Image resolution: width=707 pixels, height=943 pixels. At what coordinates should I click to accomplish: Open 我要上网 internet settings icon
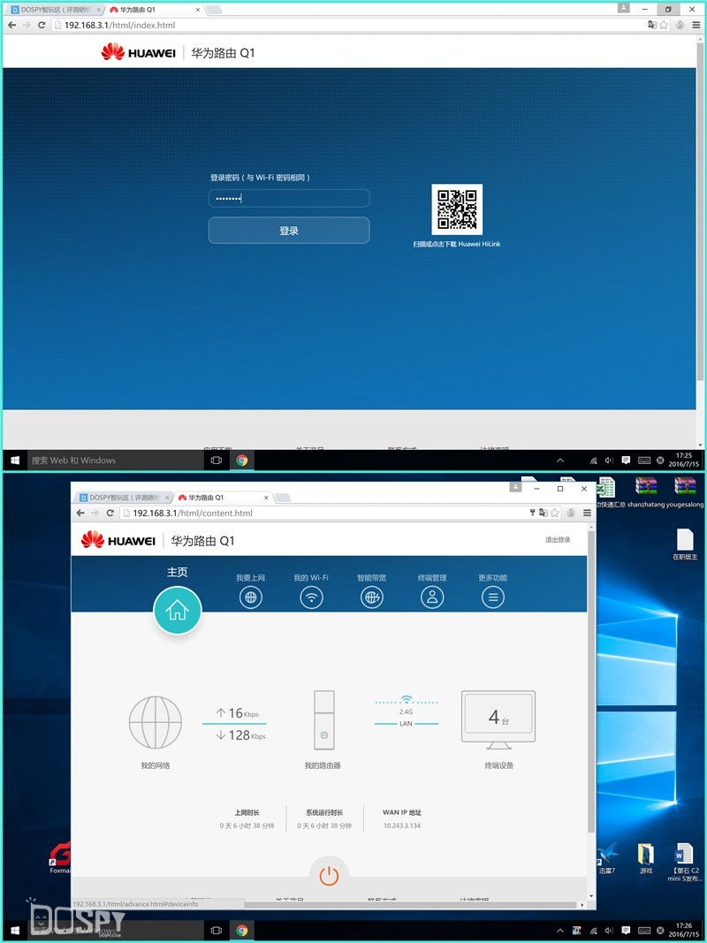tap(251, 597)
